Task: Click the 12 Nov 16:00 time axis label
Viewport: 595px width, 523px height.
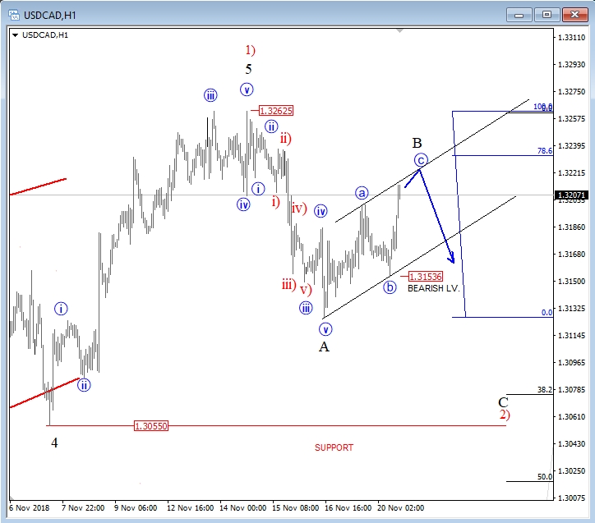Action: pyautogui.click(x=190, y=508)
